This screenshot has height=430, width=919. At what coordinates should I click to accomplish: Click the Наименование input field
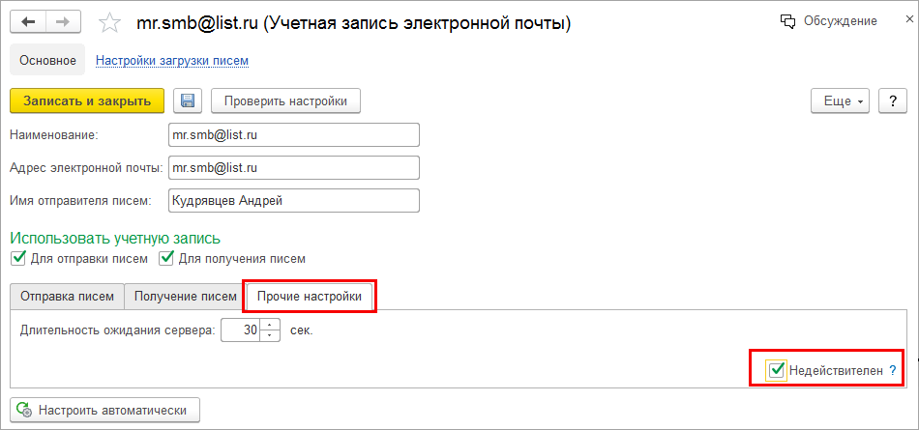pos(293,135)
